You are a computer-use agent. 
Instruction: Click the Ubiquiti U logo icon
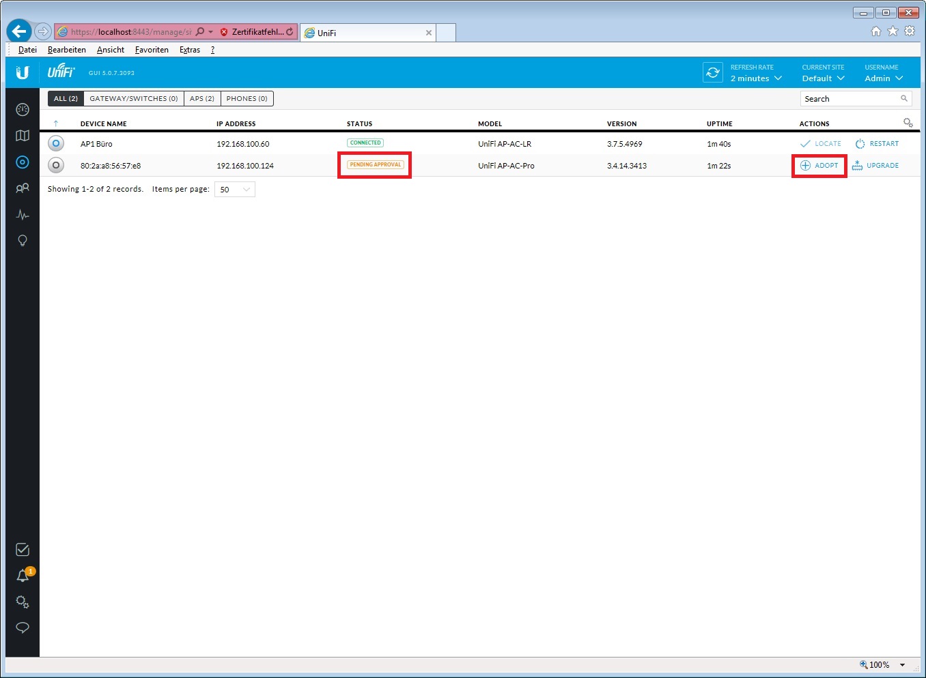pos(23,72)
